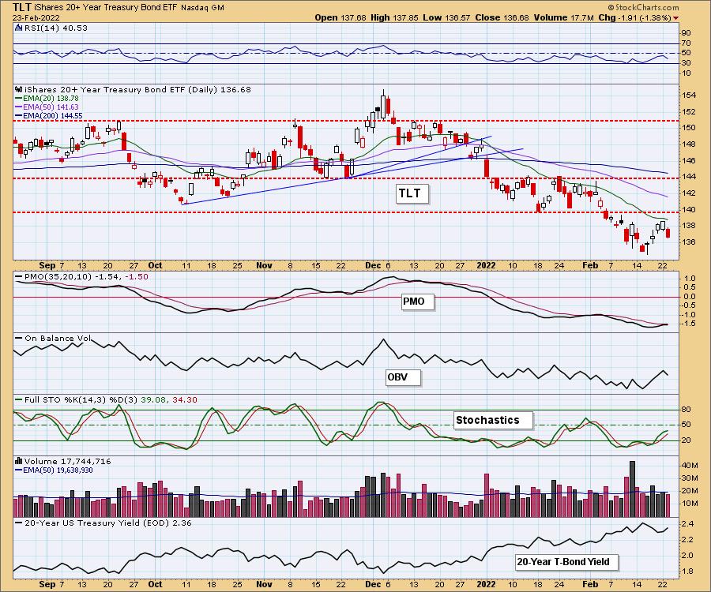Screen dimensions: 711x592
Task: Click the Volume 17.7M header value
Action: click(x=563, y=17)
